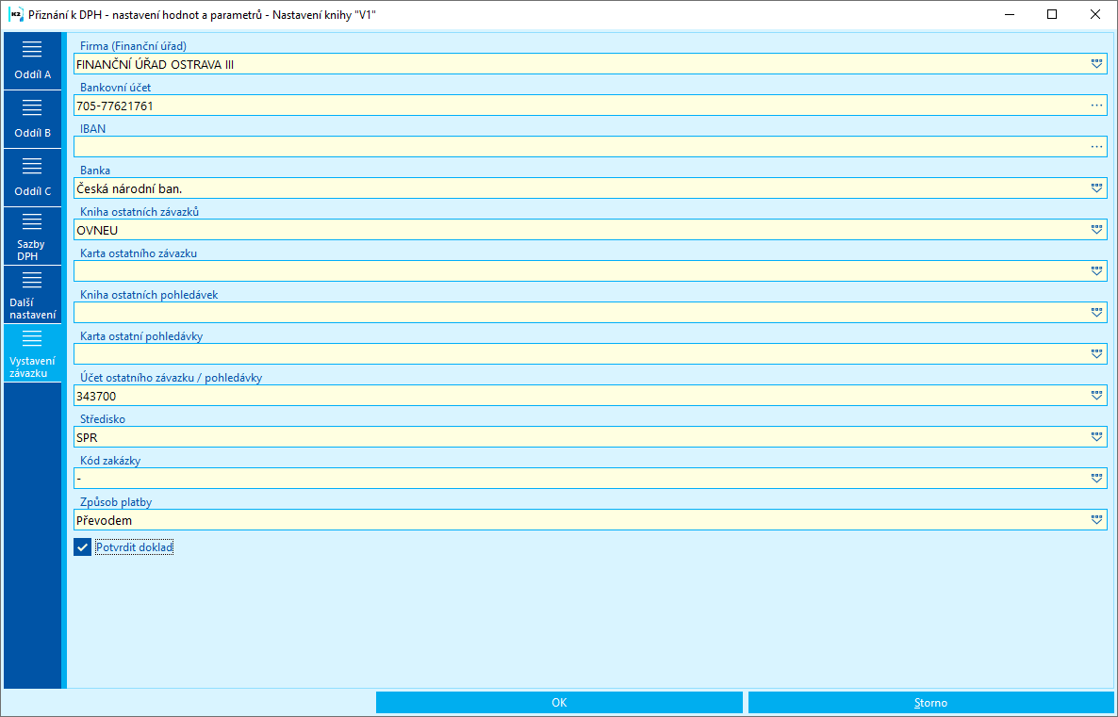Switch to the Oddíl B section
This screenshot has width=1118, height=717.
click(x=32, y=119)
